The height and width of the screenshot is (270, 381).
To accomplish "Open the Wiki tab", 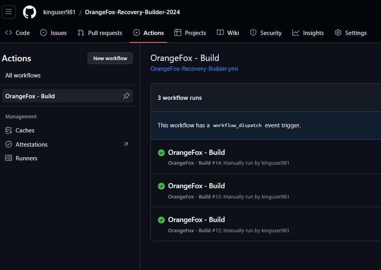I will tap(228, 33).
